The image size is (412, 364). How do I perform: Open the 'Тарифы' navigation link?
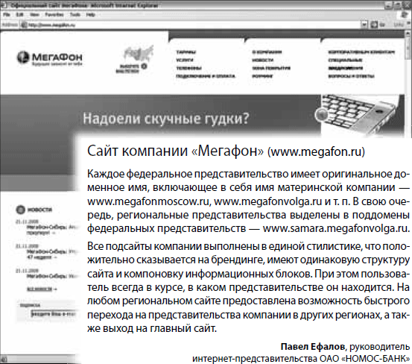pyautogui.click(x=186, y=52)
